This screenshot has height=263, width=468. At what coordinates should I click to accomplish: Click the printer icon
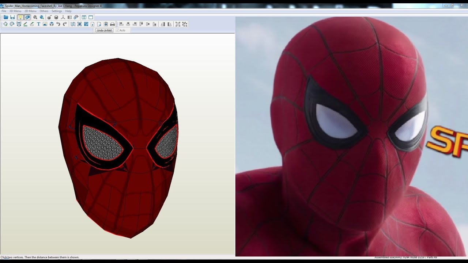point(112,24)
